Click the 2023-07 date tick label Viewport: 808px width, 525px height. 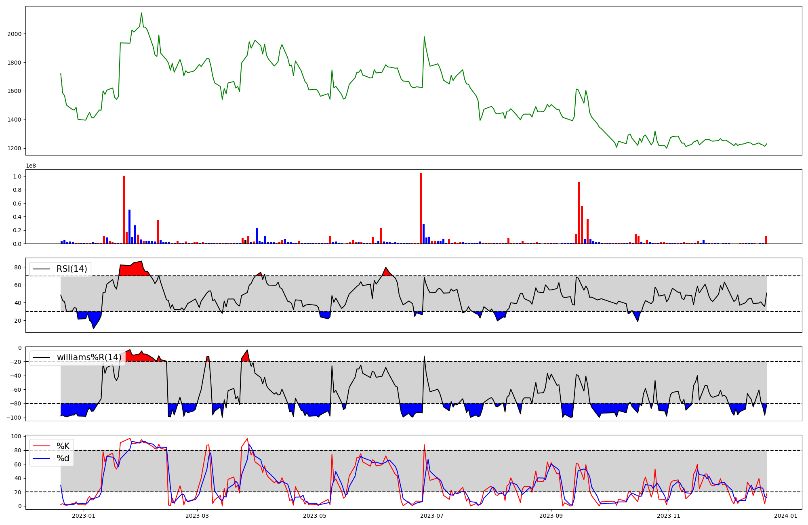click(x=432, y=516)
